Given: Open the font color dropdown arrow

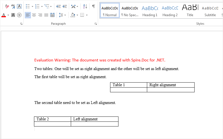Looking at the screenshot, I should click(x=8, y=15).
